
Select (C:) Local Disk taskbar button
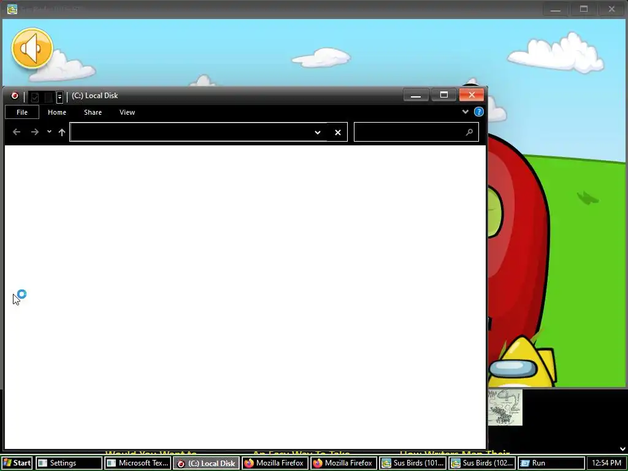coord(207,463)
